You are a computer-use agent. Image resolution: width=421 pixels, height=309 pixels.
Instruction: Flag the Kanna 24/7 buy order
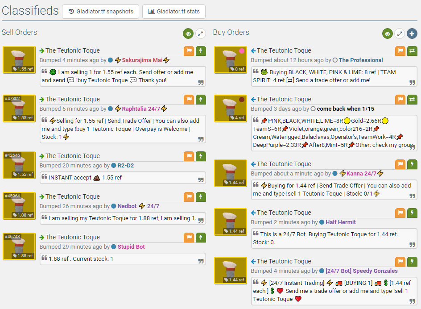pos(400,164)
